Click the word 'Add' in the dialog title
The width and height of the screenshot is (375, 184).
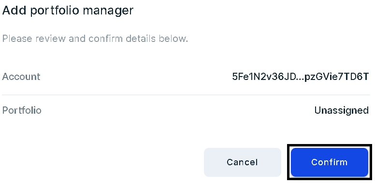point(14,11)
